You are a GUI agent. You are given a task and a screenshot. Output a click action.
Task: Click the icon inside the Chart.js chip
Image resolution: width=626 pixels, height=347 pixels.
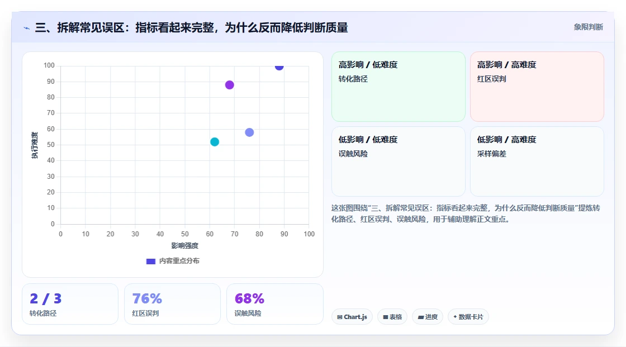point(340,317)
